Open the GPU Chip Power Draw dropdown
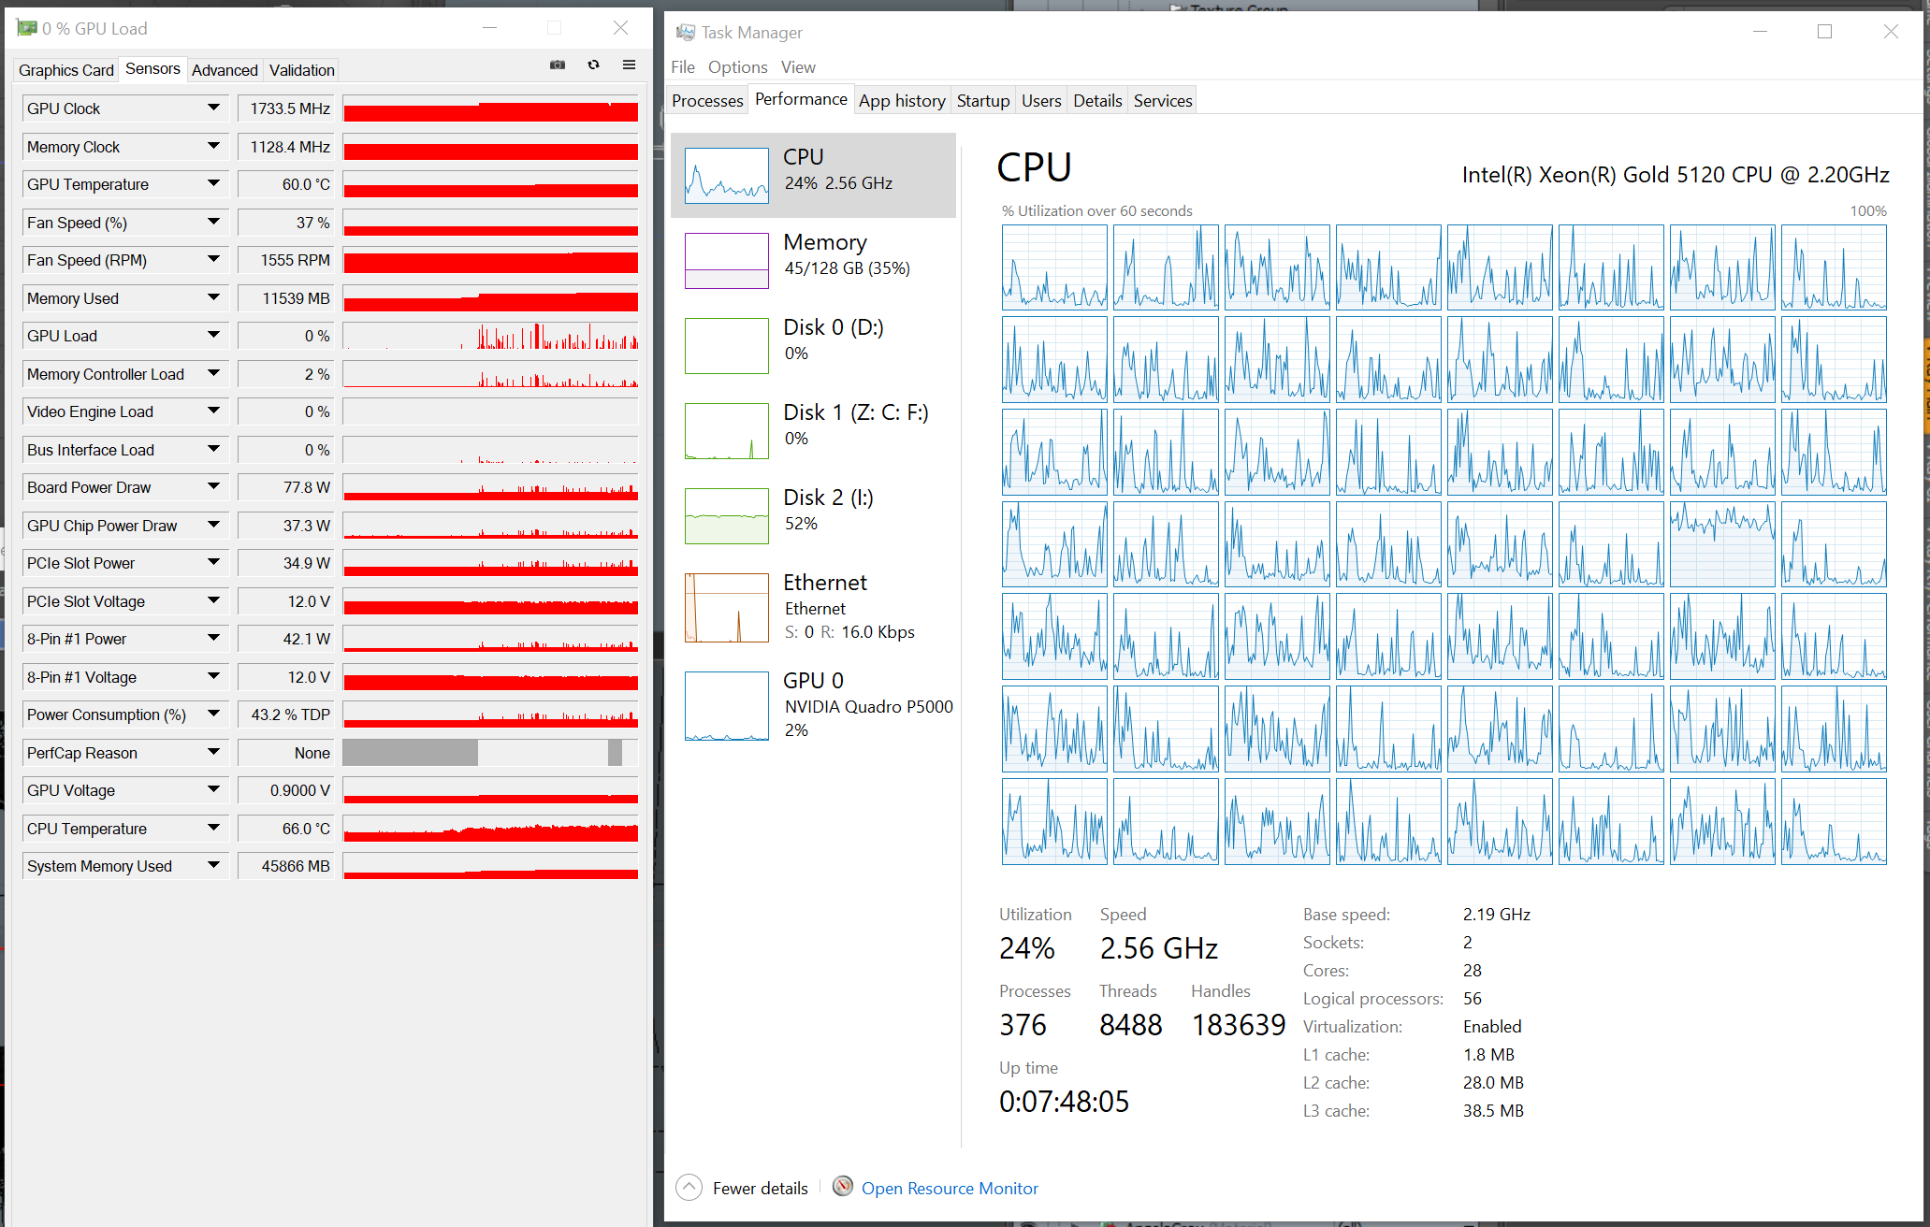This screenshot has width=1930, height=1227. coord(213,526)
